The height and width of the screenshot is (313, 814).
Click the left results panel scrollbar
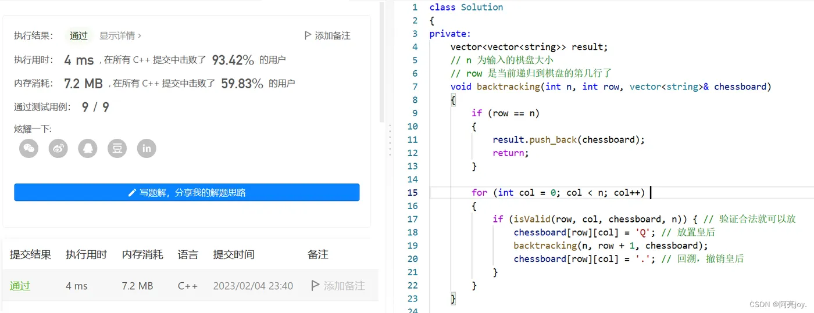point(382,62)
